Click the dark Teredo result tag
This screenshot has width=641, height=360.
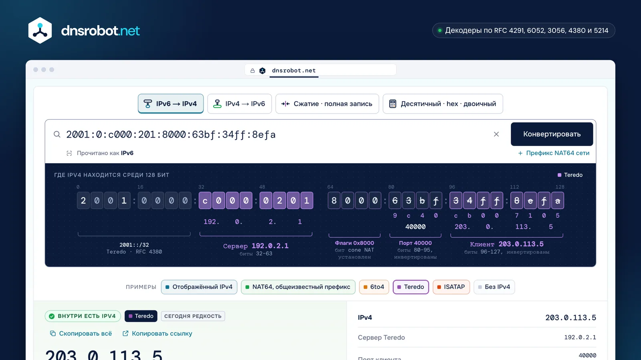tap(141, 316)
